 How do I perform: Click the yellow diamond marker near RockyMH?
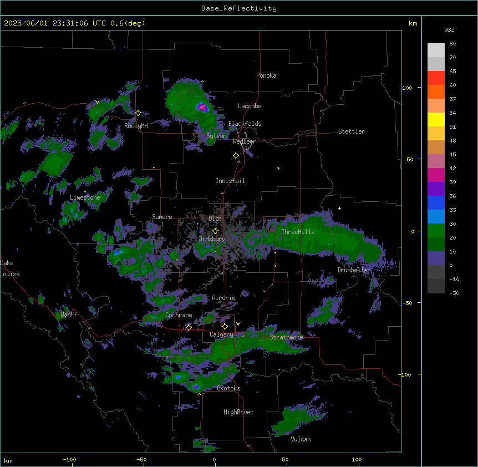(139, 113)
